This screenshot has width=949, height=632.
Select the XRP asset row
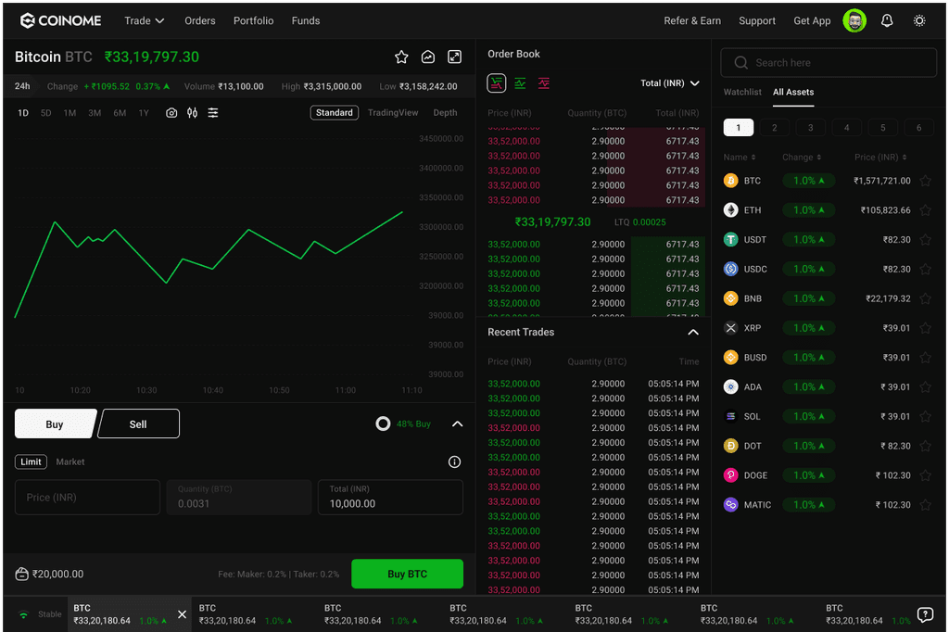(828, 328)
